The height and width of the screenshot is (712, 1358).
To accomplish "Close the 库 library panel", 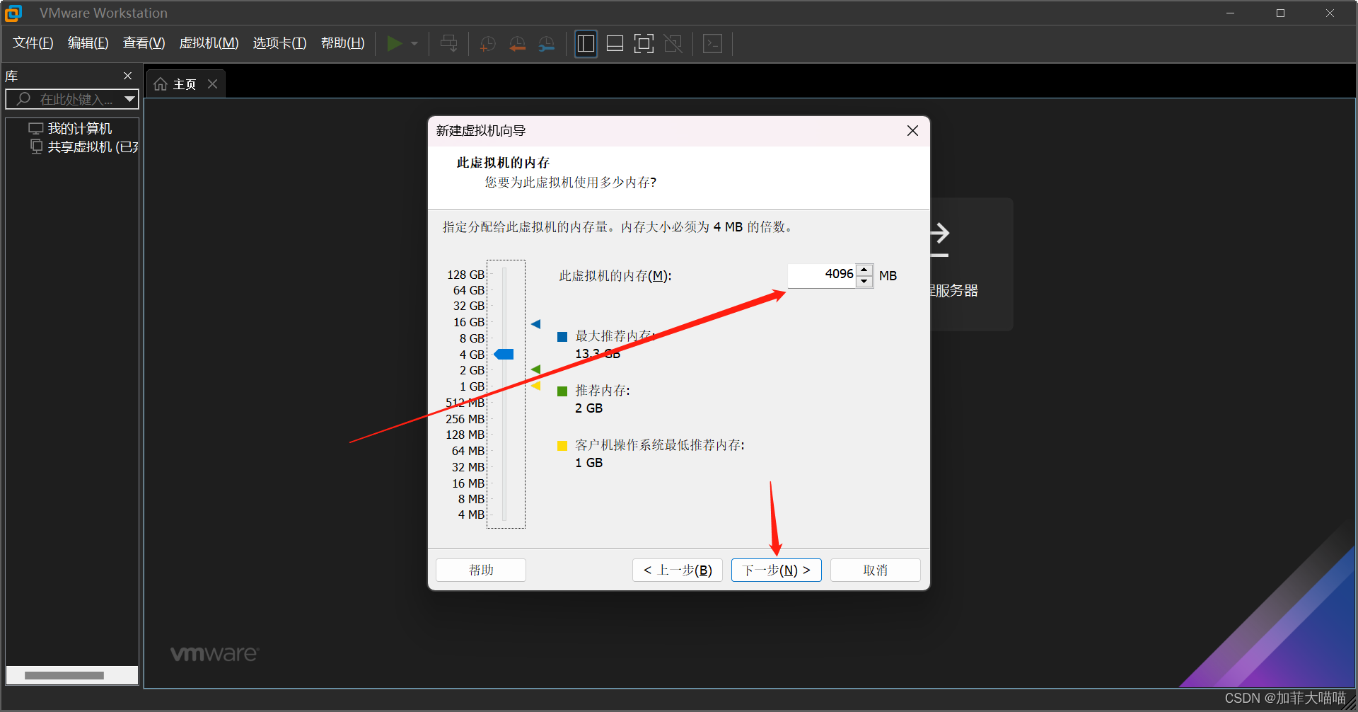I will pos(128,76).
